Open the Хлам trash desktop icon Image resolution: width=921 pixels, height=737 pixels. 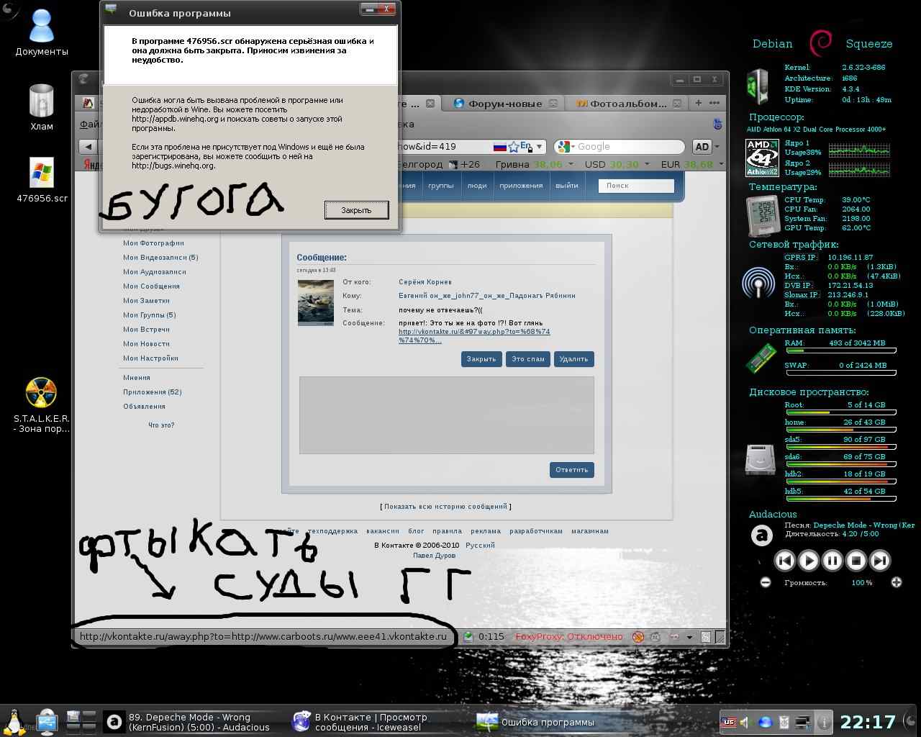click(x=41, y=107)
